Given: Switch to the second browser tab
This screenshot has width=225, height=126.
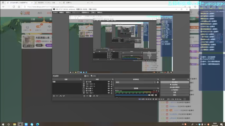Looking at the screenshot, I should pos(48,3).
